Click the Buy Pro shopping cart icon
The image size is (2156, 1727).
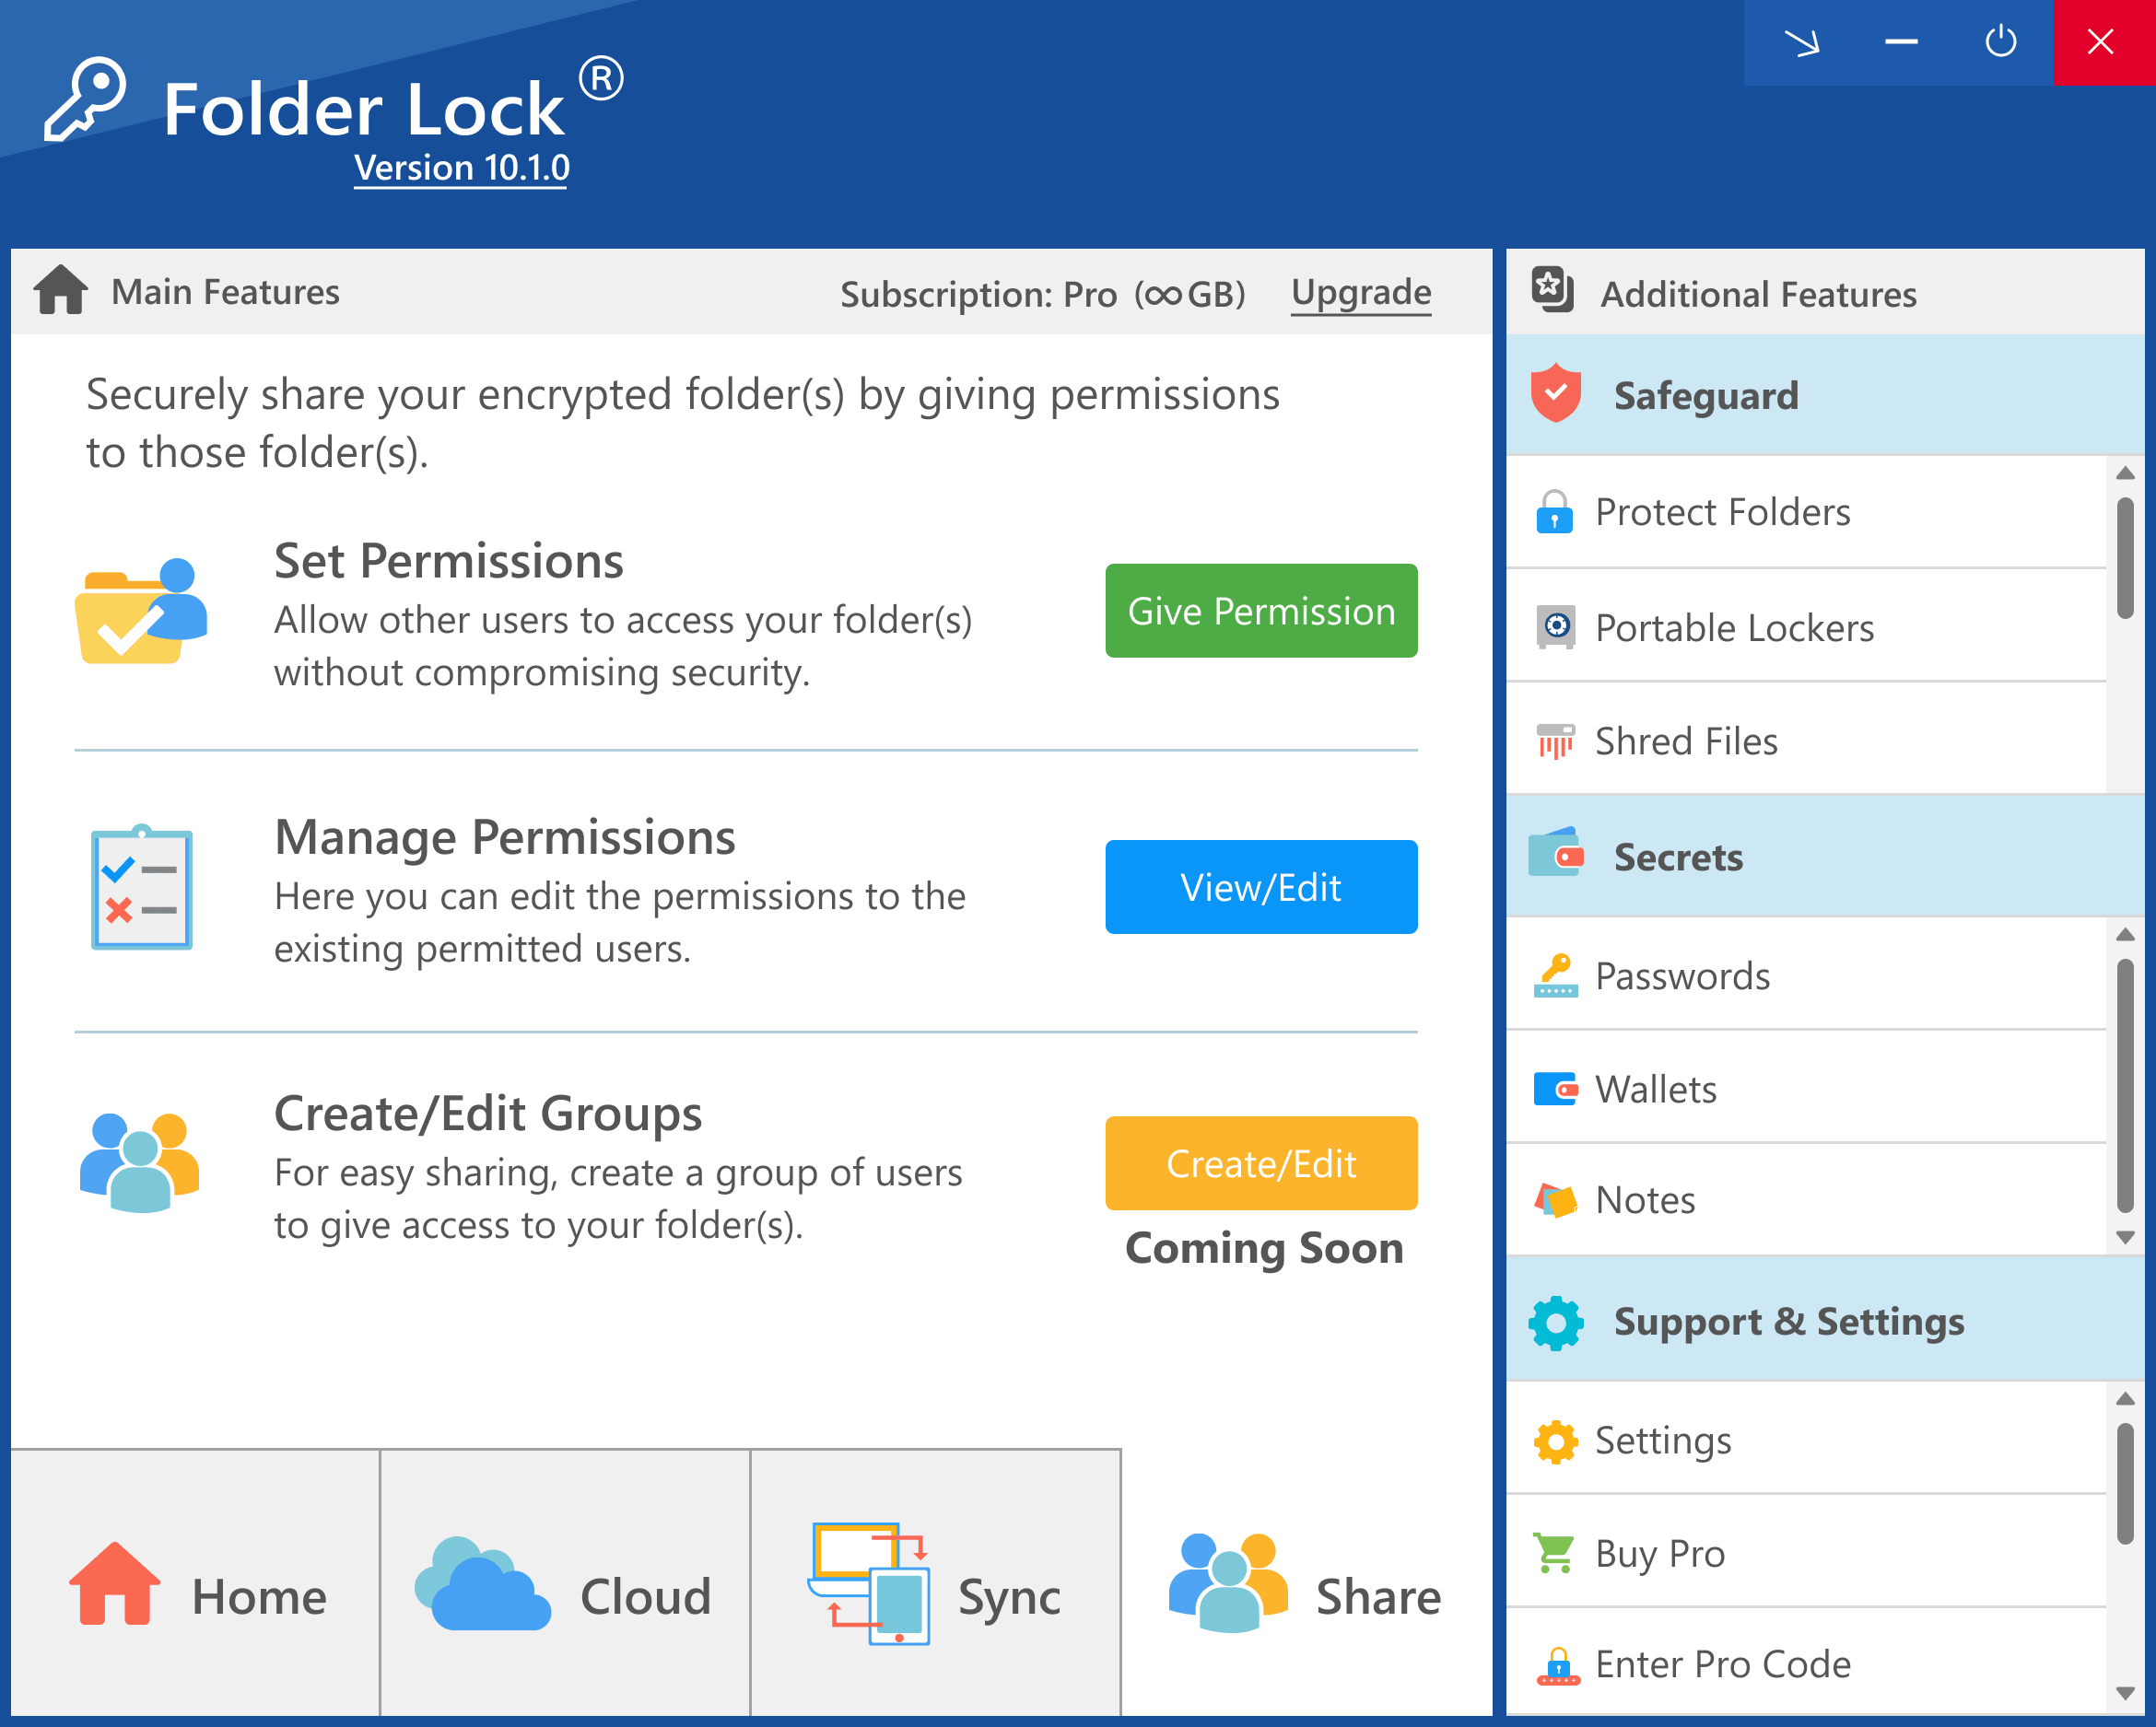tap(1554, 1553)
